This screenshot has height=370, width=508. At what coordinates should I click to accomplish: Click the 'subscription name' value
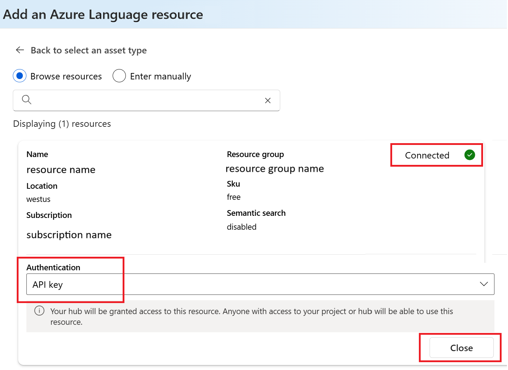pos(69,235)
